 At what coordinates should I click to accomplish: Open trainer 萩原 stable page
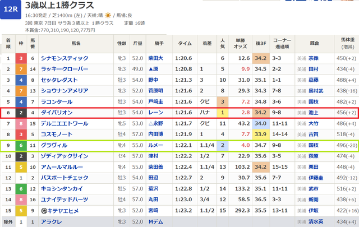click(314, 156)
